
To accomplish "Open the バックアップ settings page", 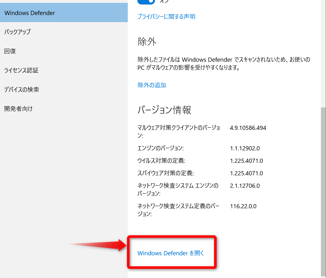I will [x=17, y=32].
